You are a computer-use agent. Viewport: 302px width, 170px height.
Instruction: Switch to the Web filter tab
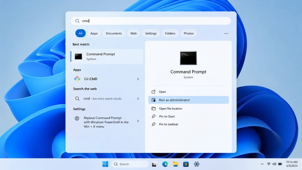[133, 33]
